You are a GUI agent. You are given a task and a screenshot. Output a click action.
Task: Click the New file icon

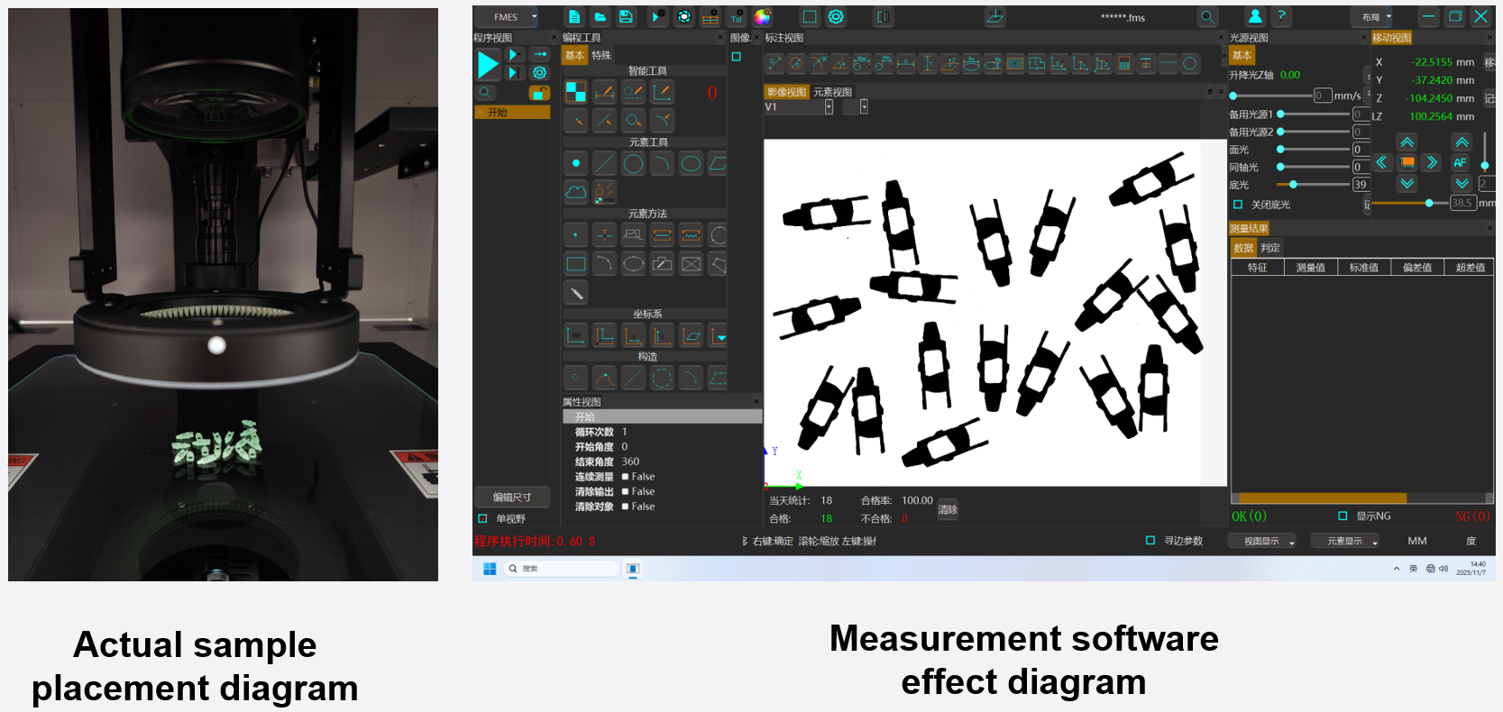574,17
